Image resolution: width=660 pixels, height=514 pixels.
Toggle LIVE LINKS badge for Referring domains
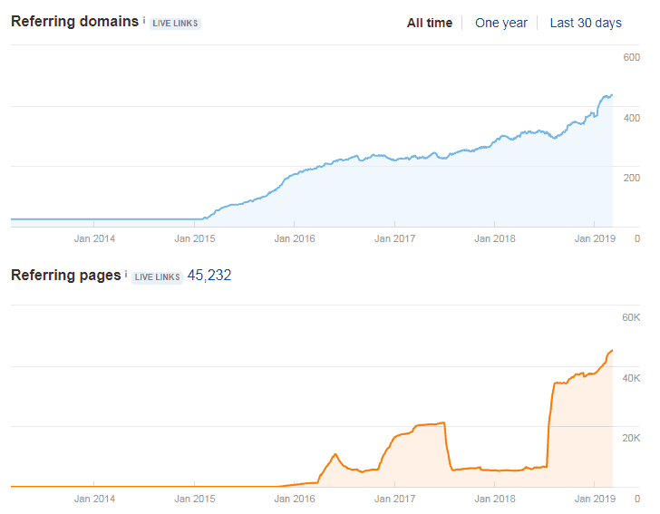pos(175,23)
